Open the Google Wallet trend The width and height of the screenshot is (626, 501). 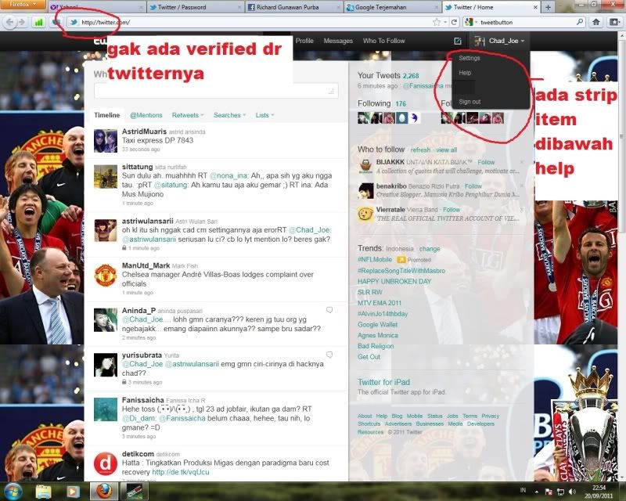point(378,324)
